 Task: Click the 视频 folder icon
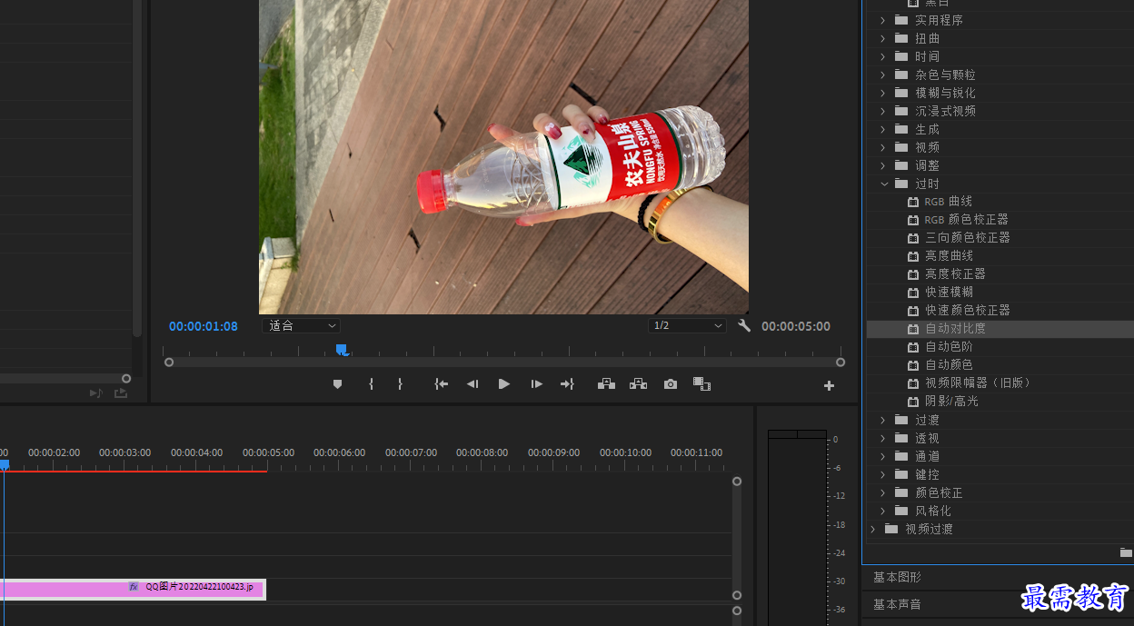pyautogui.click(x=901, y=147)
